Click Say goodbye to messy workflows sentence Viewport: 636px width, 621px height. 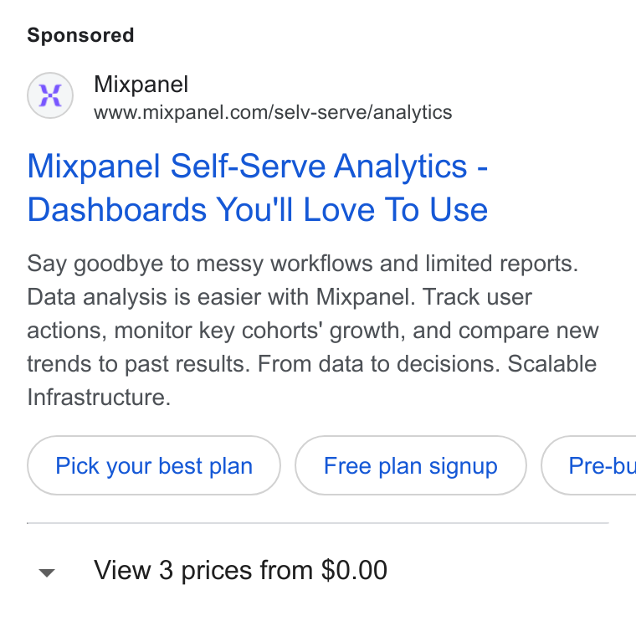tap(303, 264)
